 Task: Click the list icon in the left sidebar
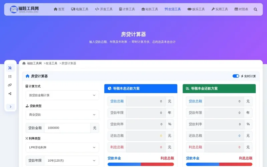click(x=10, y=76)
